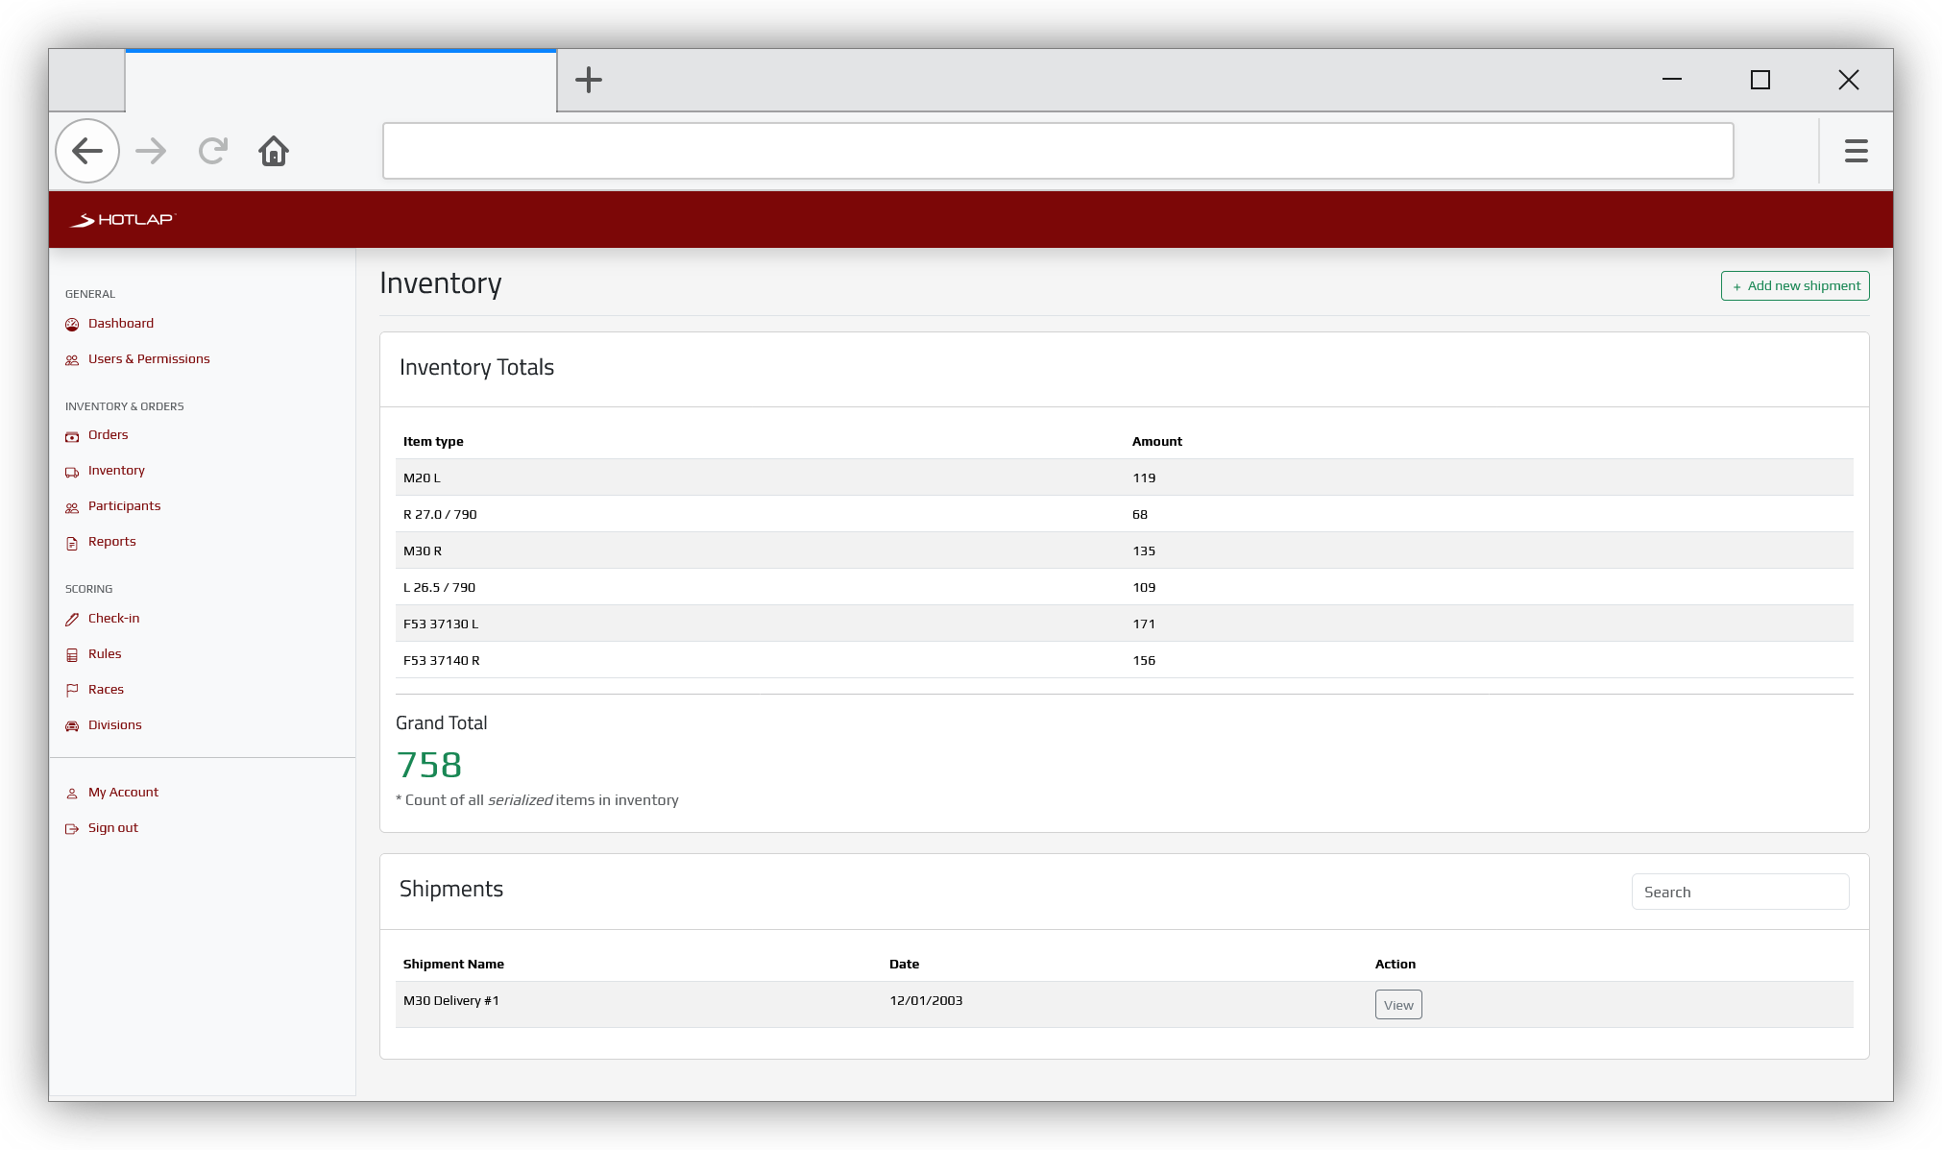This screenshot has width=1942, height=1150.
Task: Click the Shipments search field
Action: tap(1739, 892)
